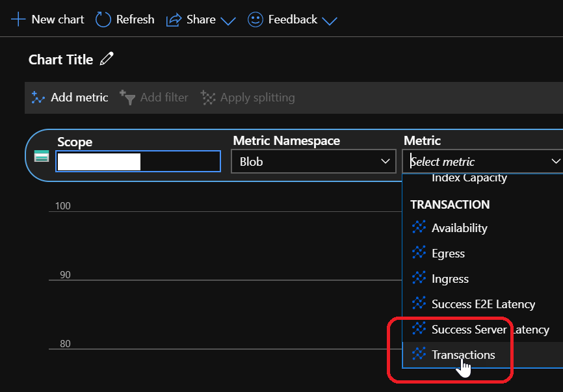Open the Metric Namespace Blob dropdown
Screen dimensions: 563x392
coord(313,161)
